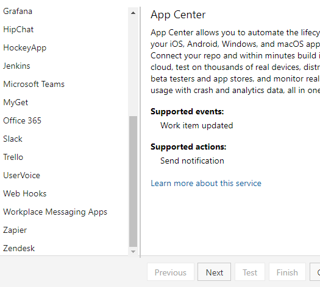Pick Microsoft Teams service
320x287 pixels.
[34, 85]
